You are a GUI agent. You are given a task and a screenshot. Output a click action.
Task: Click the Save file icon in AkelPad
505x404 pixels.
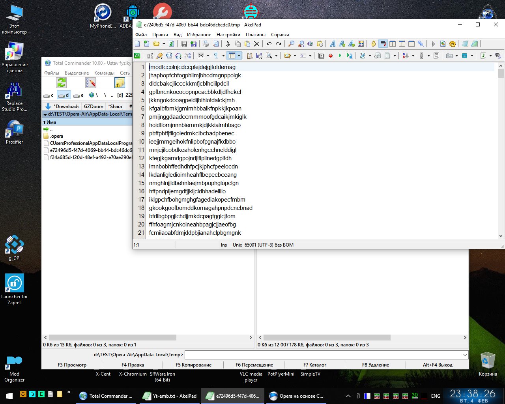click(x=184, y=44)
